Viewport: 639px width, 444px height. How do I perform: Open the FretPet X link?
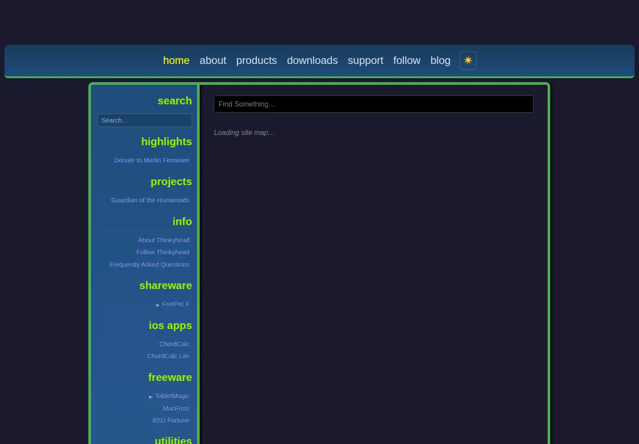(x=176, y=304)
